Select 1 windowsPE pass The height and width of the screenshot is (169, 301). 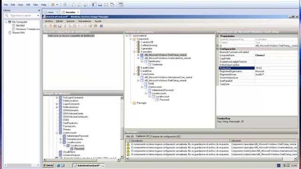(147, 42)
